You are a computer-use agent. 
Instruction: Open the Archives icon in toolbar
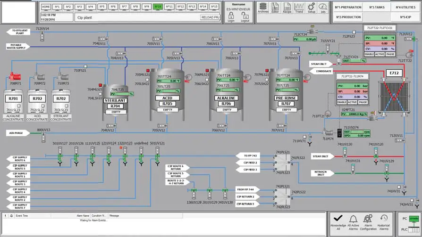coord(263,8)
